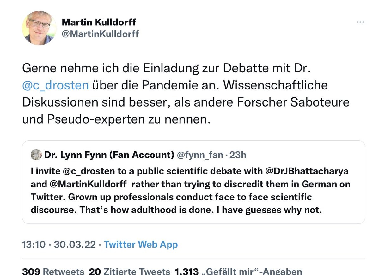Open Martin Kulldorff display name profile
Screen dimensions: 379x275
point(99,22)
